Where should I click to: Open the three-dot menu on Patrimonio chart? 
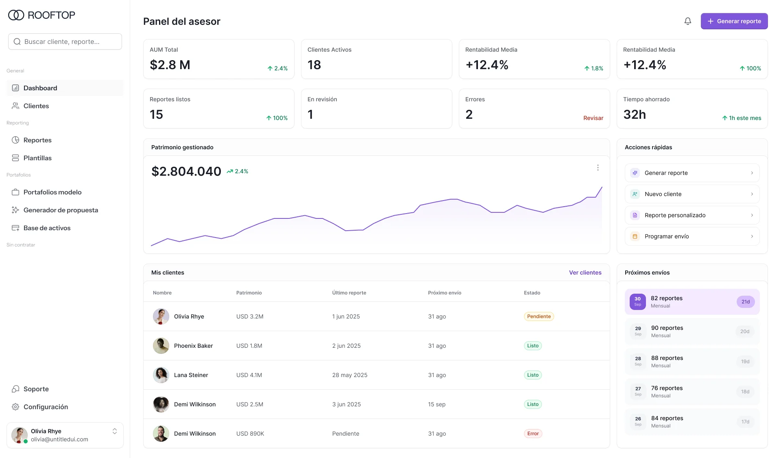pos(598,168)
